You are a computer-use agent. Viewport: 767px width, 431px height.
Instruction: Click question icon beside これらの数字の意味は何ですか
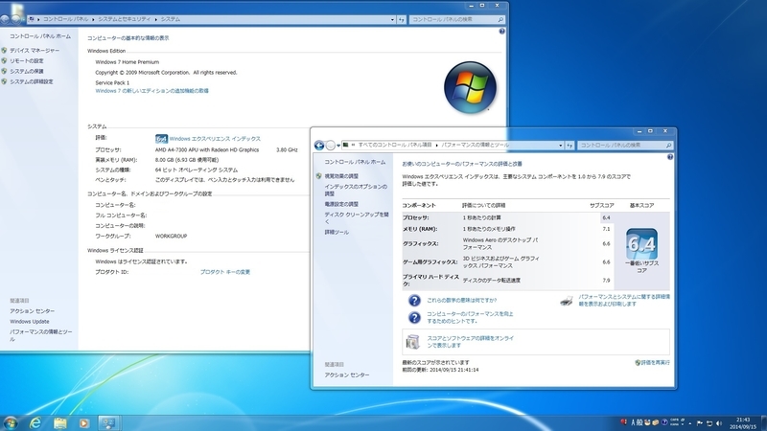coord(414,301)
